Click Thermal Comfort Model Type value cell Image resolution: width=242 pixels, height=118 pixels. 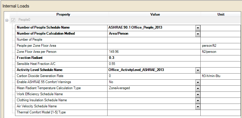(x=154, y=112)
